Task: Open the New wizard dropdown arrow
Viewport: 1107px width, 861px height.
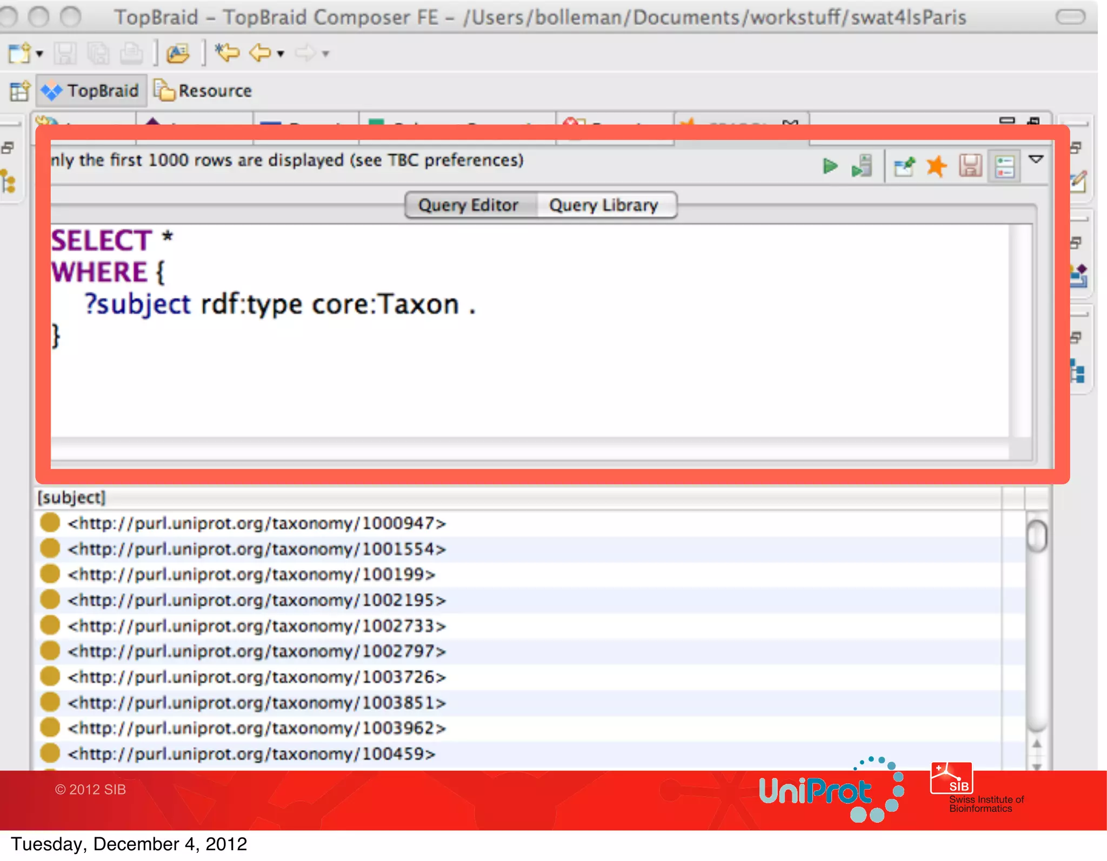Action: pos(39,54)
